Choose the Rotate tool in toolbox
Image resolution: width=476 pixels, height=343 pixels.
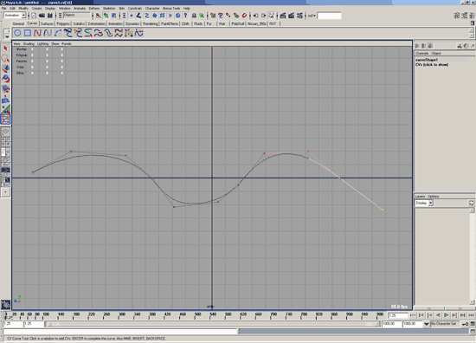pos(5,79)
